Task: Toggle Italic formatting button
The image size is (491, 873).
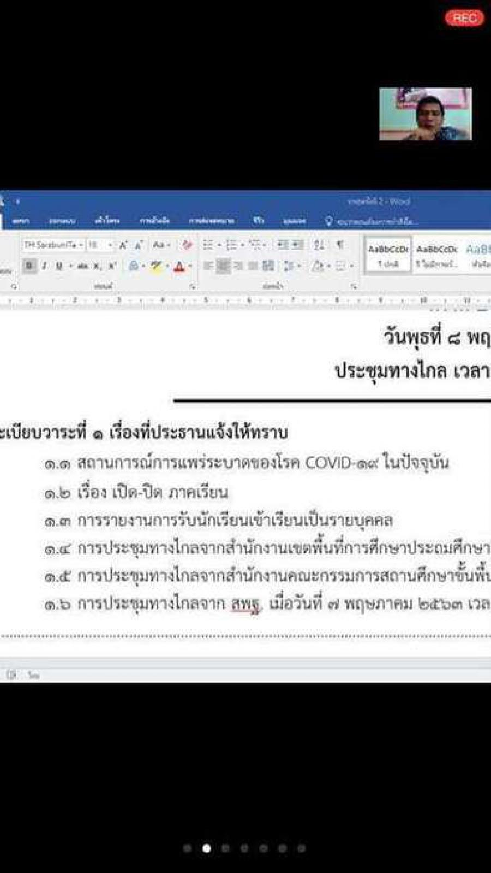Action: (x=44, y=266)
